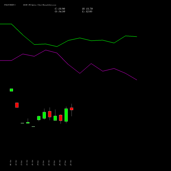Click the 08 Oct date axis label
The width and height of the screenshot is (171, 171).
[x=11, y=163]
